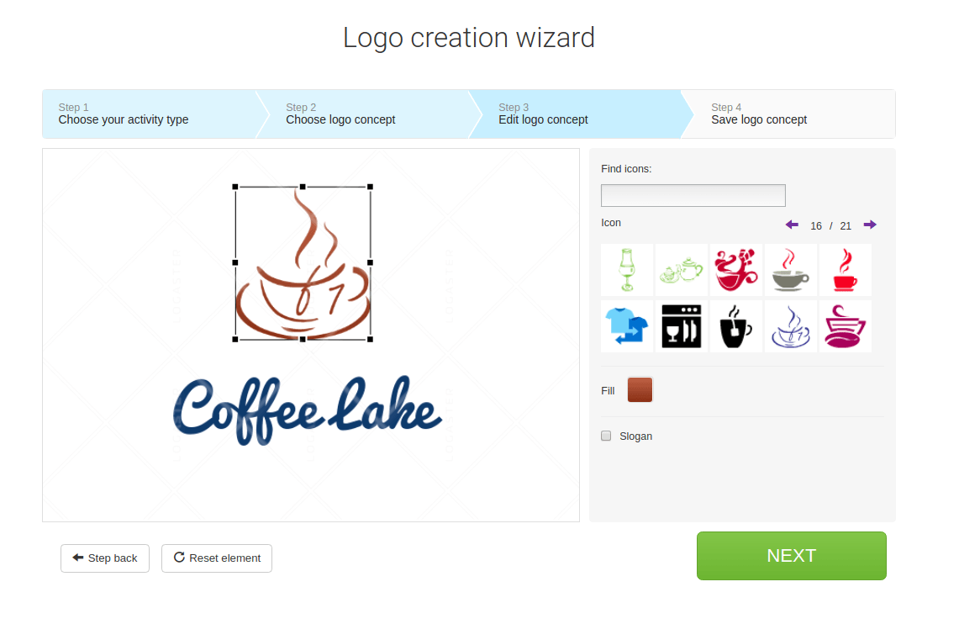Pick the red swirly coffee cup icon
Image resolution: width=959 pixels, height=624 pixels.
point(735,270)
